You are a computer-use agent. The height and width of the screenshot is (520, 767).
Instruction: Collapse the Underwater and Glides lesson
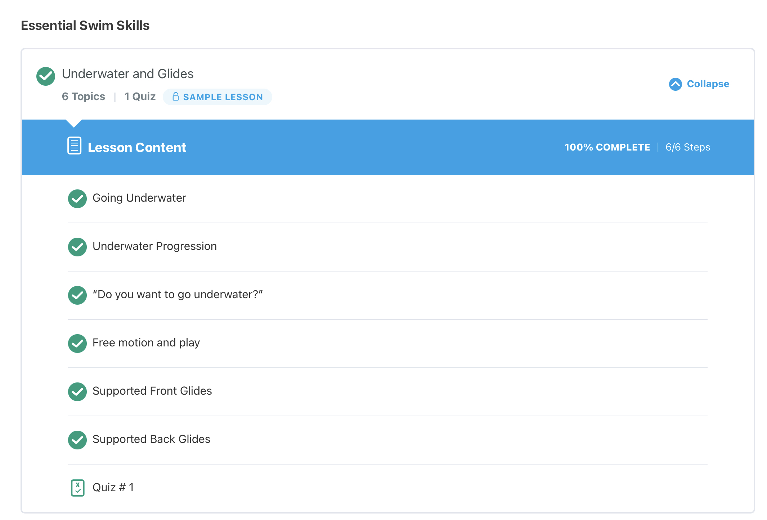(x=699, y=84)
